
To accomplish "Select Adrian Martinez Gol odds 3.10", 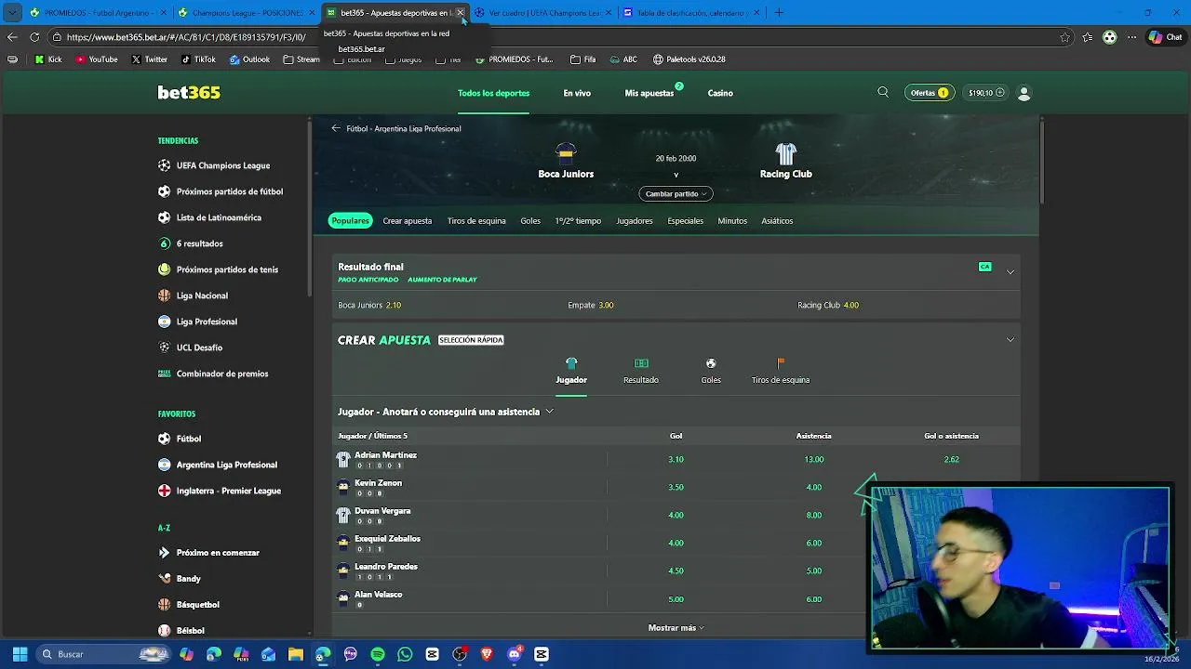I will pyautogui.click(x=676, y=459).
